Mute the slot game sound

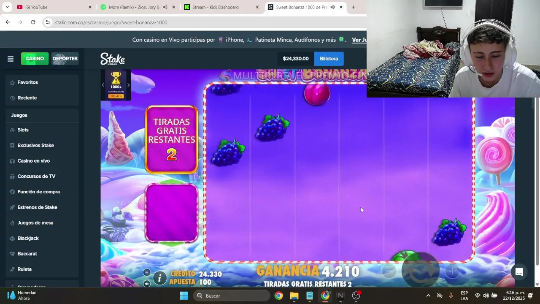146,284
